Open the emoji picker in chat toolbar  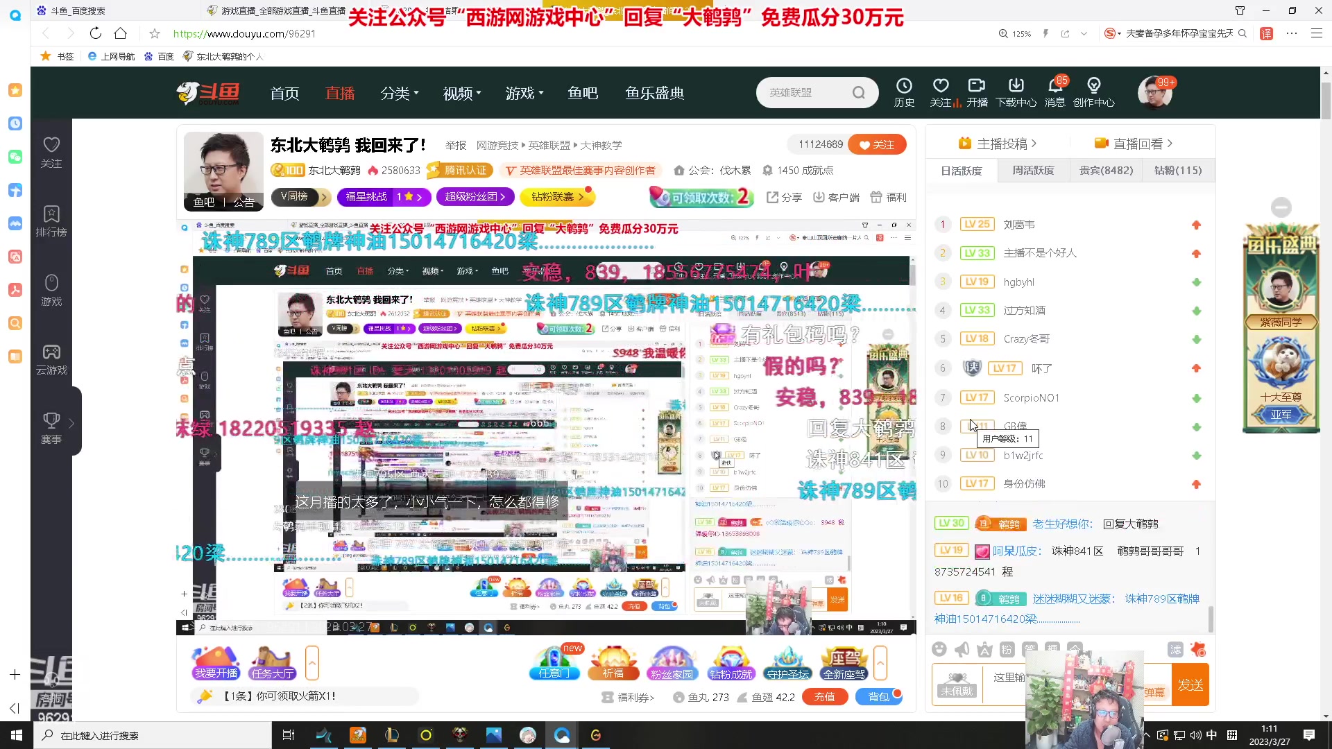tap(940, 649)
